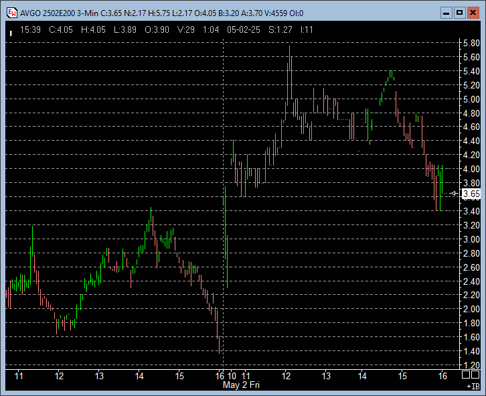Click the 5.00 price axis label
Image resolution: width=486 pixels, height=396 pixels.
[471, 99]
